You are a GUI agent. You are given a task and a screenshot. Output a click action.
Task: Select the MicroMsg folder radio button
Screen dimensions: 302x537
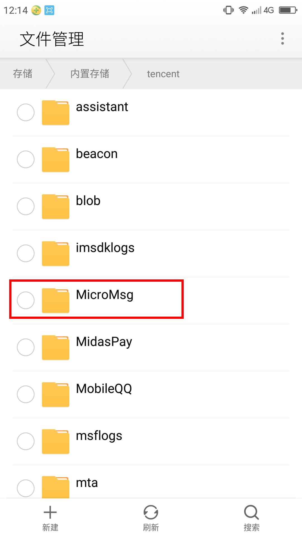pos(26,300)
